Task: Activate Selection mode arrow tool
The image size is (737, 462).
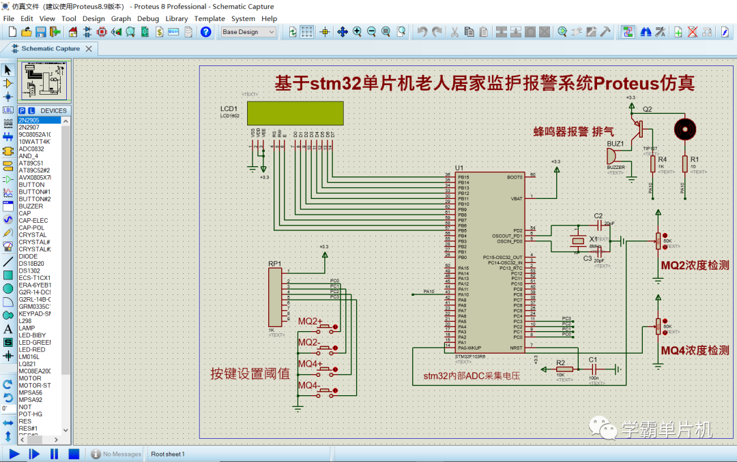Action: (8, 70)
